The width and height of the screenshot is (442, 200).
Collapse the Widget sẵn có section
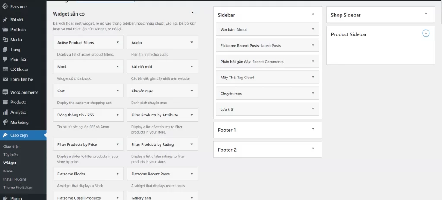pos(193,12)
